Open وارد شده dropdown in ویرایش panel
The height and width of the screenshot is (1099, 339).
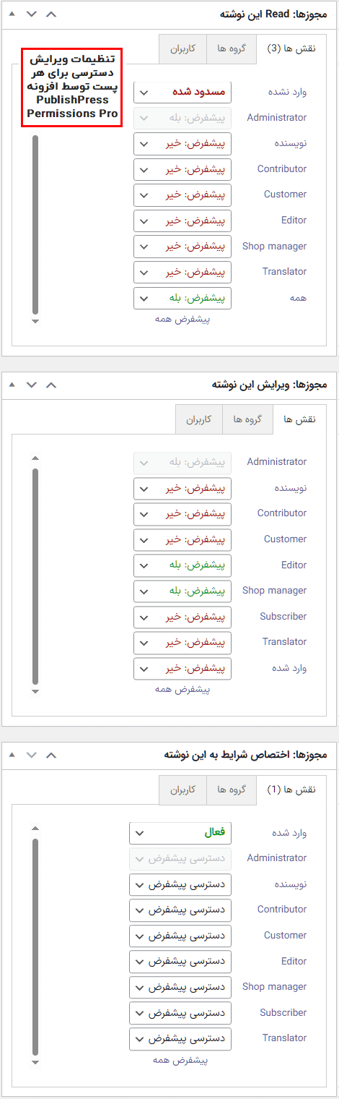[182, 668]
